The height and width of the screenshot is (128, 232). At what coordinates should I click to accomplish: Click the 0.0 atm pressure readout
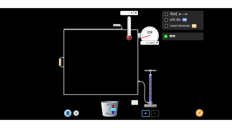[148, 43]
